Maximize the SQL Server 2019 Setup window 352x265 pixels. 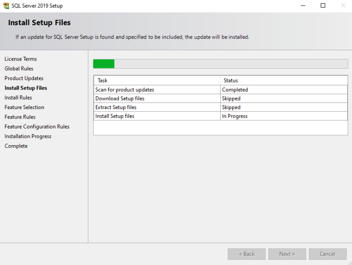tap(323, 6)
